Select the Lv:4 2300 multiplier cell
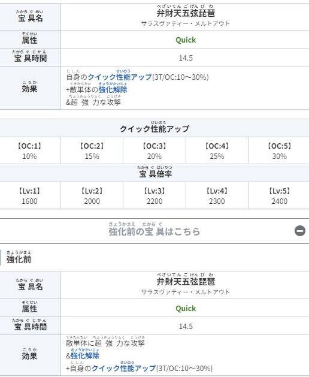309x377 pixels. pyautogui.click(x=217, y=195)
